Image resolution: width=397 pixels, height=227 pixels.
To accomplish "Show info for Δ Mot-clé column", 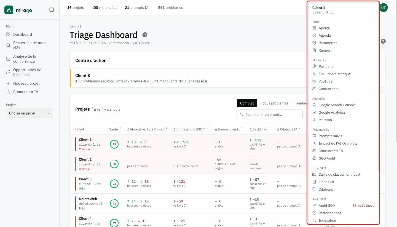I will tap(166, 128).
